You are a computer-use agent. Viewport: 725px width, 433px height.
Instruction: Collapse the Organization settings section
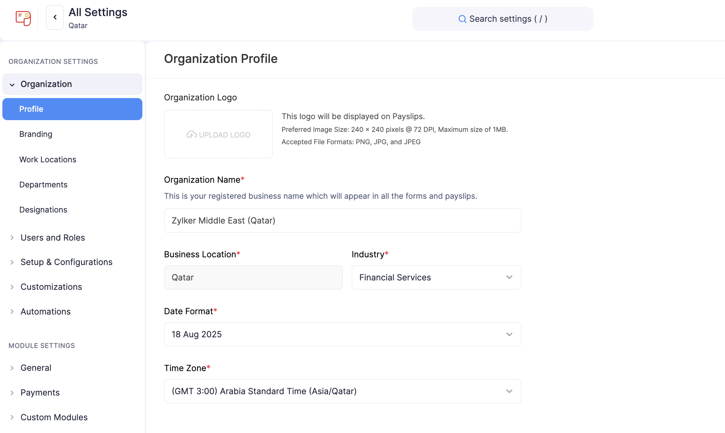[12, 84]
